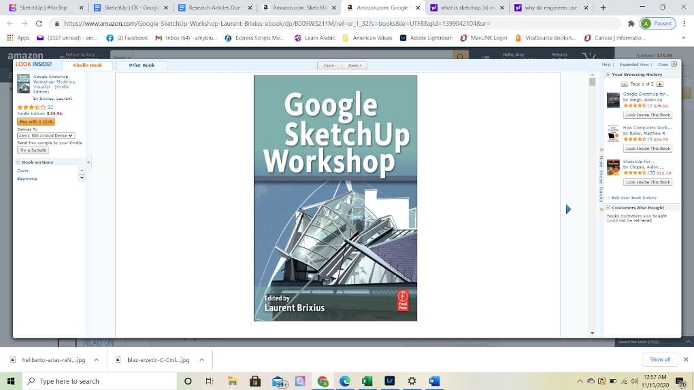Click the 32 reviews count link
This screenshot has width=694, height=390.
point(50,107)
